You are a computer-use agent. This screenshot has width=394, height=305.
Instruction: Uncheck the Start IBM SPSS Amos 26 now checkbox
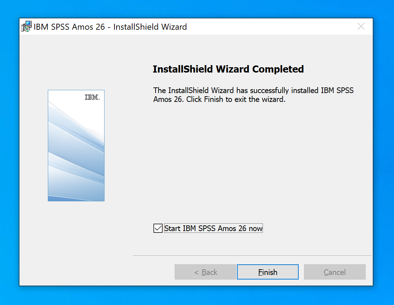(158, 228)
